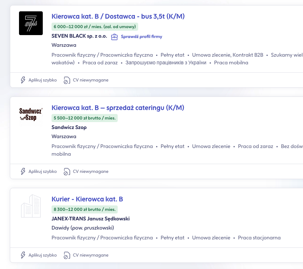Click Umowa zlecenie tag in Sandwicz Szop card
The height and width of the screenshot is (269, 303).
pos(211,147)
